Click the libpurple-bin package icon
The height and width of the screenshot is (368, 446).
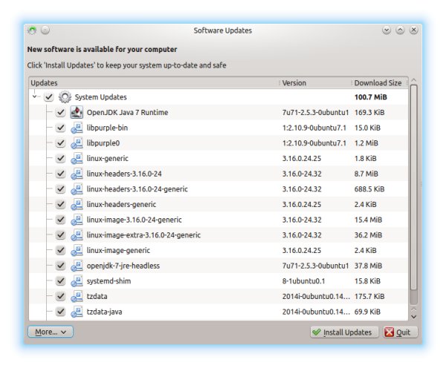pyautogui.click(x=77, y=128)
